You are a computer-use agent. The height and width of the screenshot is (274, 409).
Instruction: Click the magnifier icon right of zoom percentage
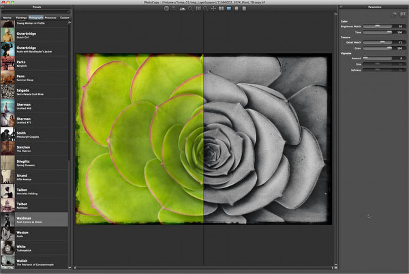[x=190, y=9]
